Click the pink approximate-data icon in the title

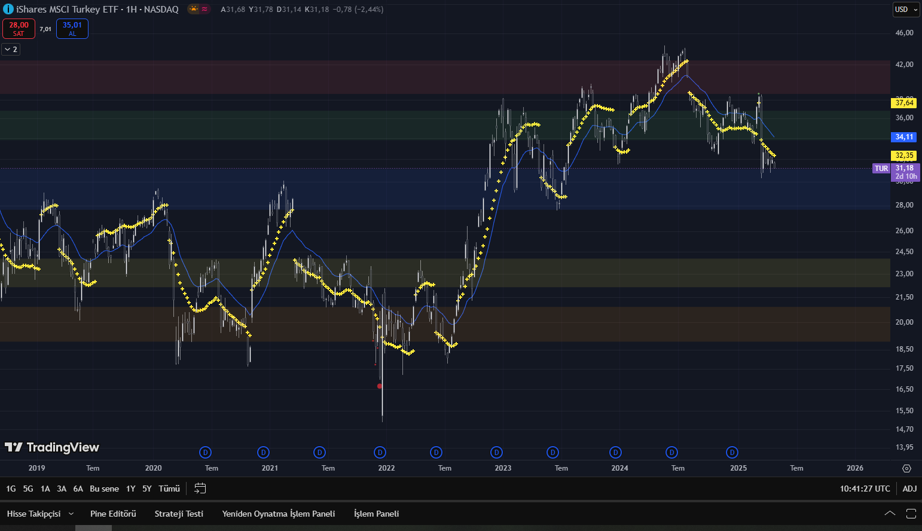click(204, 9)
